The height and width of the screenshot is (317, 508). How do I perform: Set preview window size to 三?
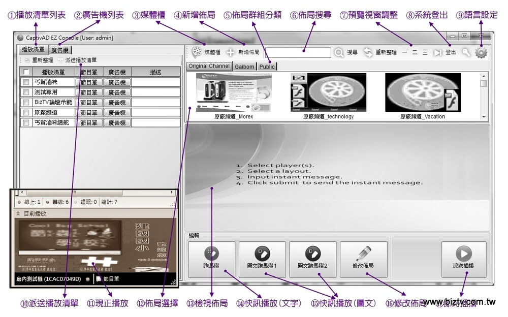[x=425, y=52]
